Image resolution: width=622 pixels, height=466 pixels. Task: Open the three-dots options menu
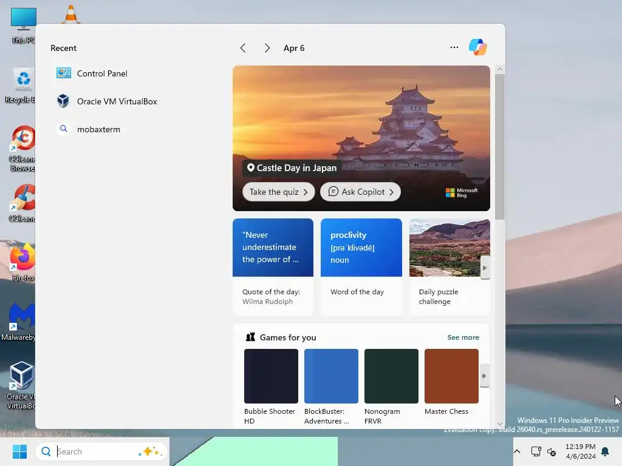pos(454,47)
